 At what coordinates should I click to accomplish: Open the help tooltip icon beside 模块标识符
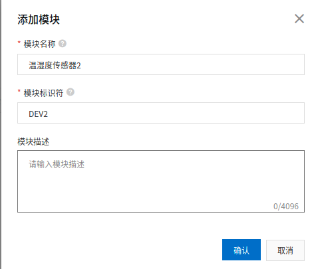coord(71,92)
